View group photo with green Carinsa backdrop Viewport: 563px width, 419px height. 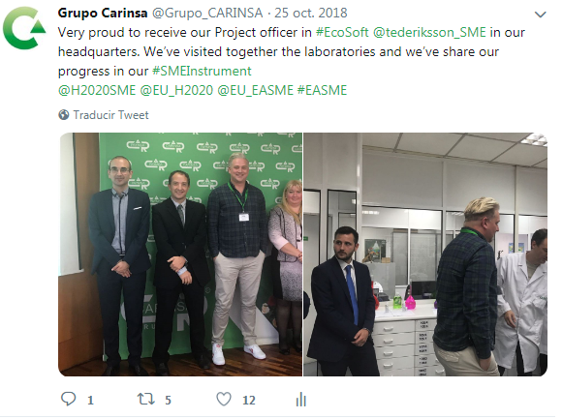(x=180, y=254)
